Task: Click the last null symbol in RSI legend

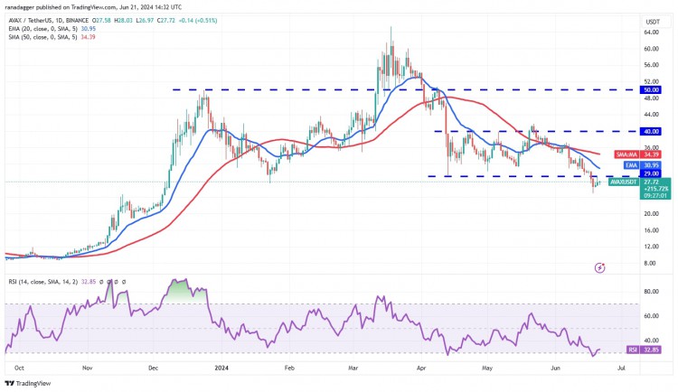Action: pyautogui.click(x=124, y=282)
